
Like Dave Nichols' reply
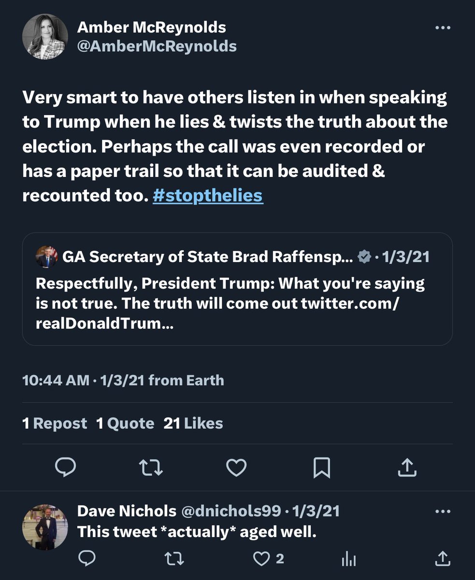[261, 559]
